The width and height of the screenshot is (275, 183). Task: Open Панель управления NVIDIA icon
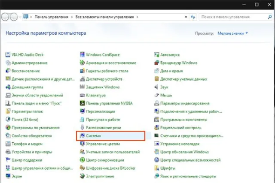pyautogui.click(x=82, y=103)
